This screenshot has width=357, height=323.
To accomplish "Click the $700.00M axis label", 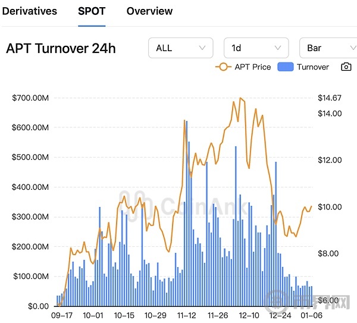I will pos(30,98).
